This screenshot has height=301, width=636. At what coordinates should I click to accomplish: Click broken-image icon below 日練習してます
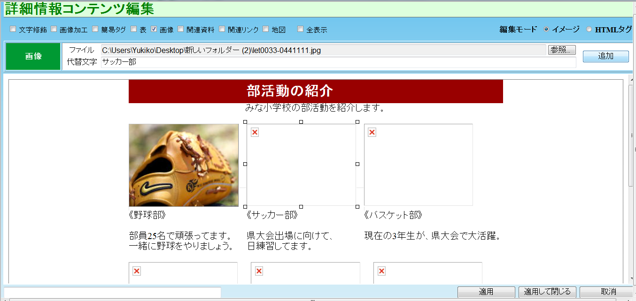259,271
